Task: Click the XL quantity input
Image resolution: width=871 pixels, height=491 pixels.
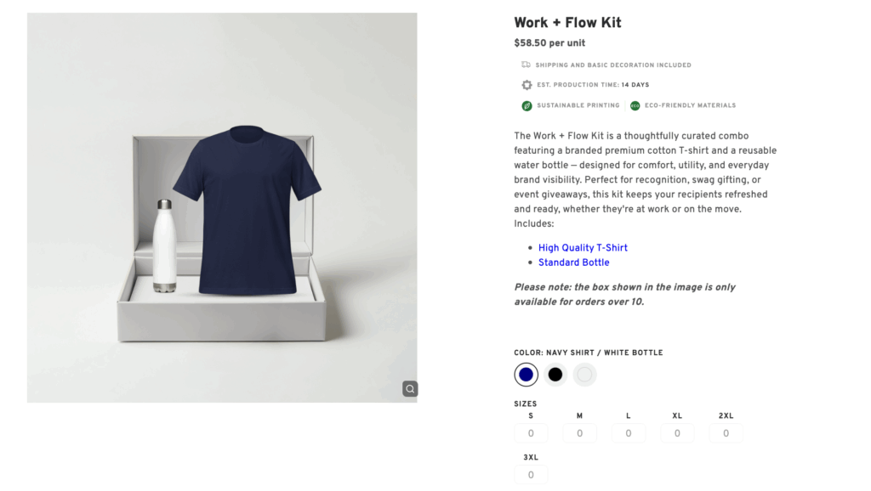Action: pyautogui.click(x=677, y=433)
